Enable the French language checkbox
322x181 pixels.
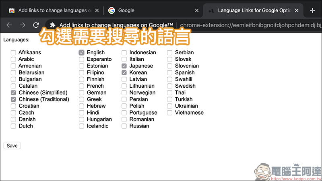click(82, 86)
